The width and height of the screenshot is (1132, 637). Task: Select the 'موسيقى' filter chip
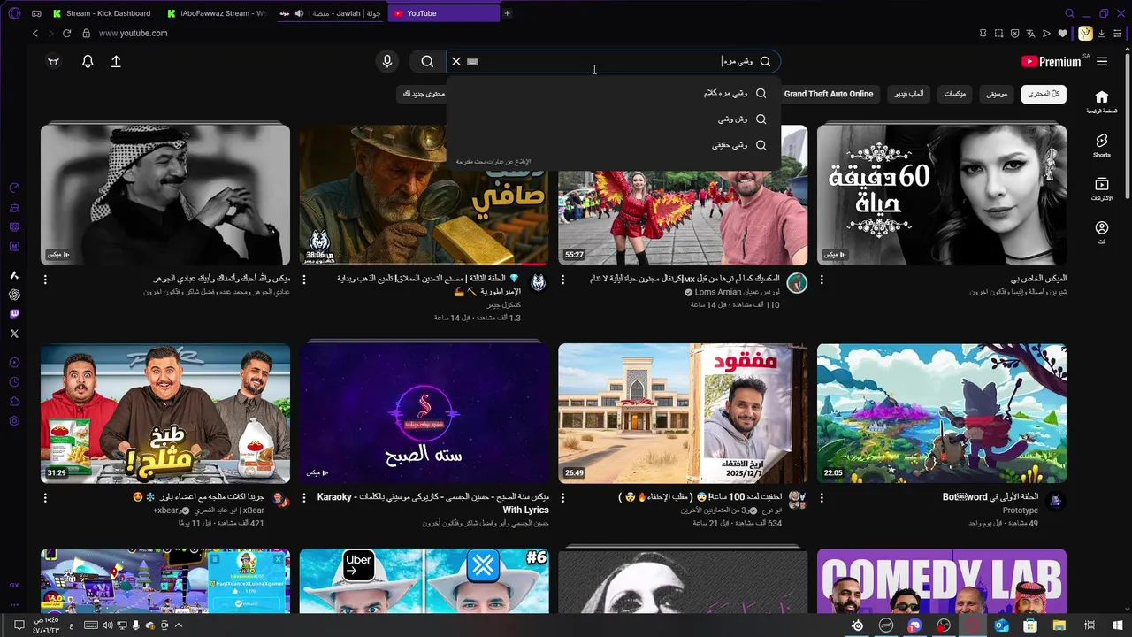click(x=997, y=94)
